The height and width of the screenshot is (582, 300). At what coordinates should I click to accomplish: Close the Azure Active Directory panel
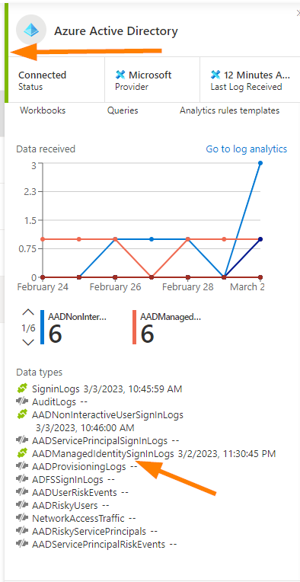coord(298,14)
